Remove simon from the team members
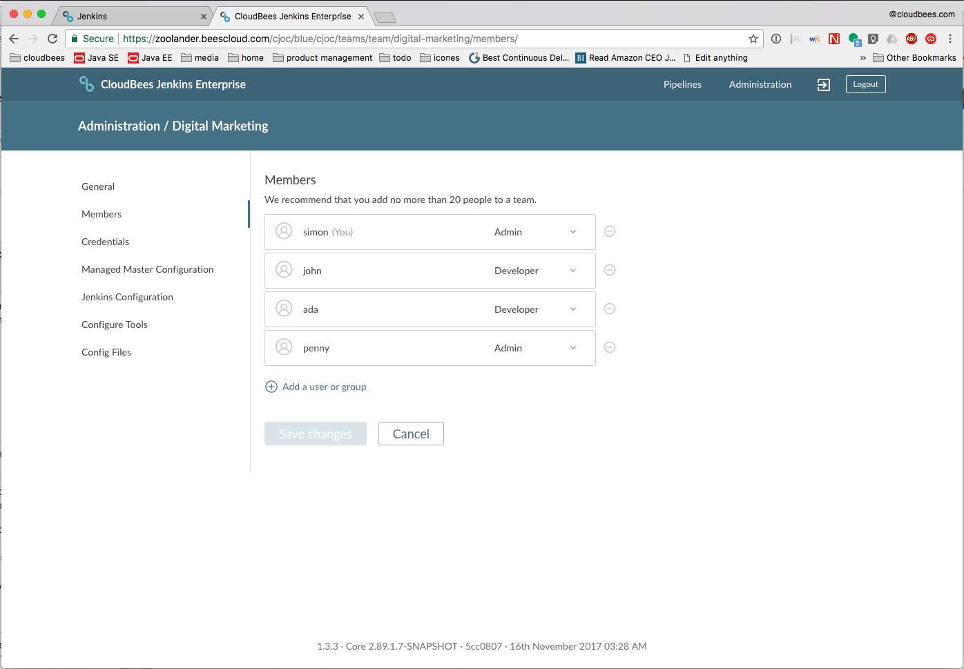The width and height of the screenshot is (964, 669). click(610, 231)
